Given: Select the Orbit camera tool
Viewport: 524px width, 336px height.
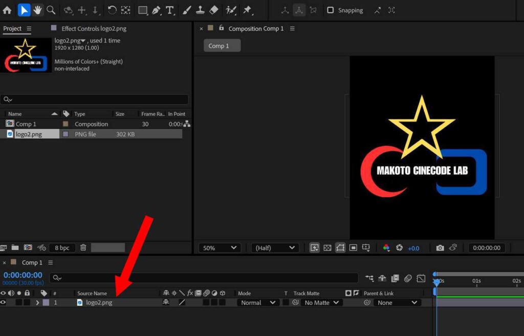Looking at the screenshot, I should pyautogui.click(x=68, y=10).
